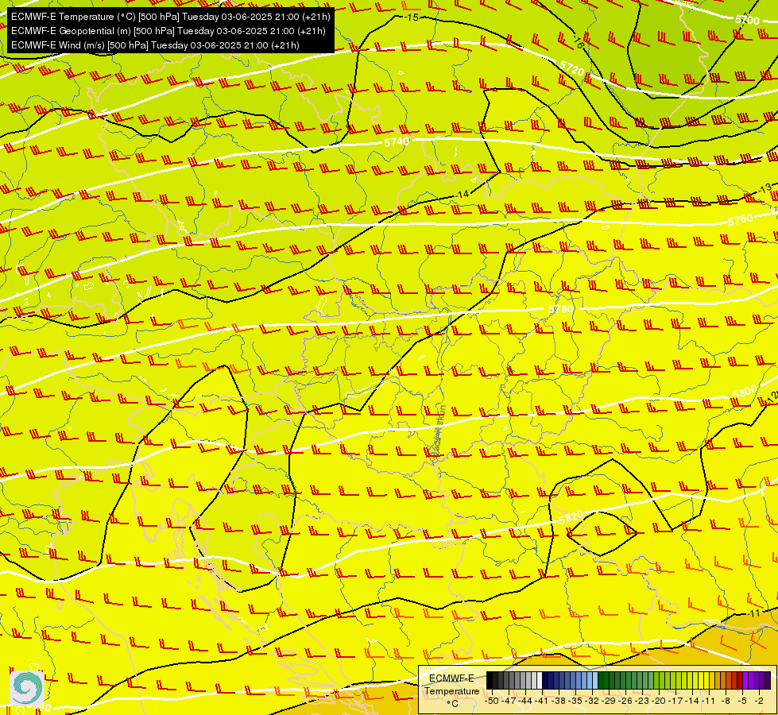Click the -17 tick label in the legend

(677, 701)
